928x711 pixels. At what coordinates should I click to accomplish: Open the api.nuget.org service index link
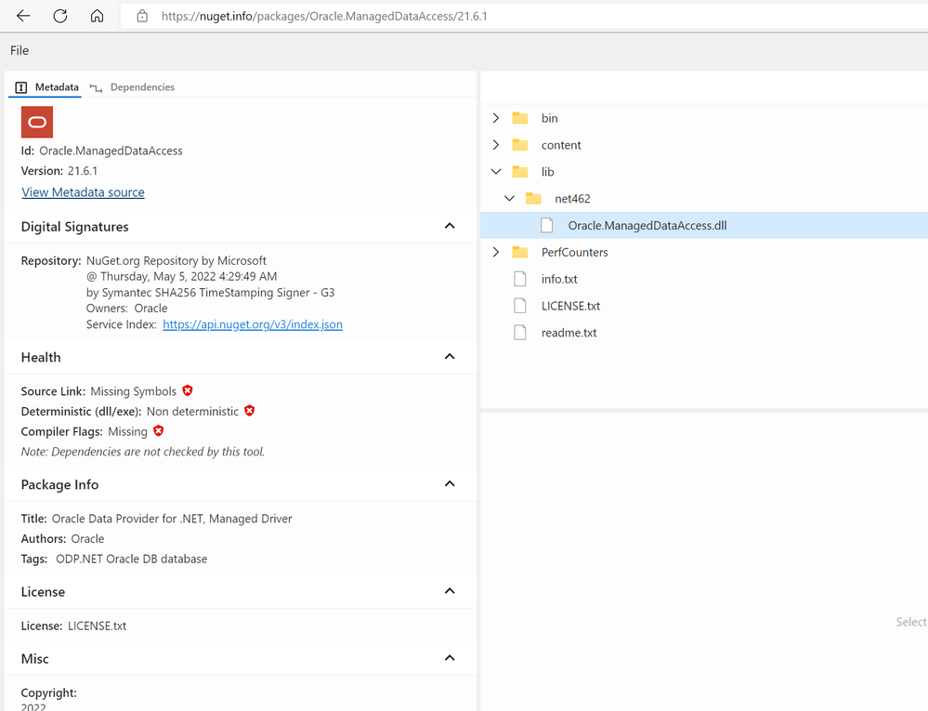[x=253, y=324]
